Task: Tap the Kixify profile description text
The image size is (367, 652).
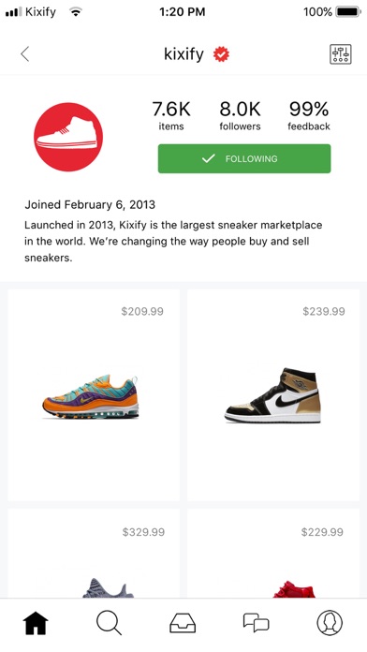Action: point(173,241)
